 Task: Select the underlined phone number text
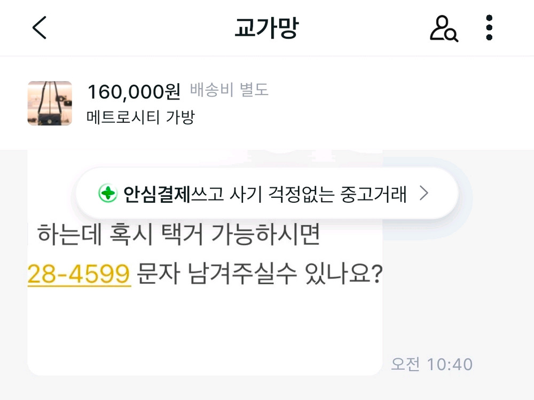(x=79, y=273)
